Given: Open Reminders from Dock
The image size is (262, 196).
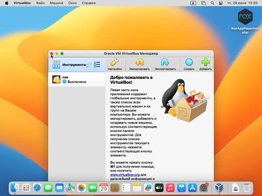Looking at the screenshot, I should tap(126, 188).
